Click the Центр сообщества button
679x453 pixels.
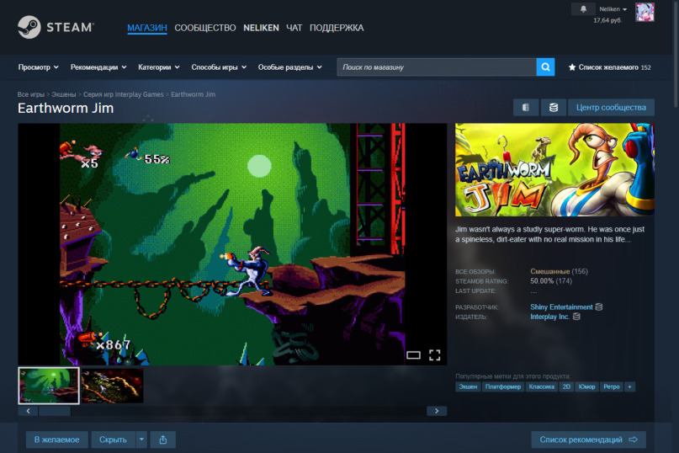[611, 108]
